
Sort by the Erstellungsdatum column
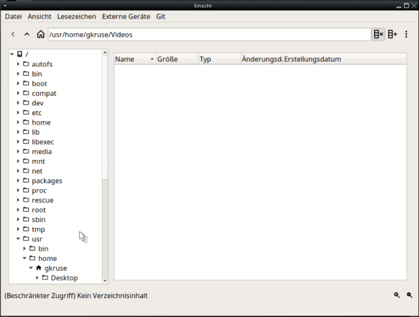click(345, 59)
